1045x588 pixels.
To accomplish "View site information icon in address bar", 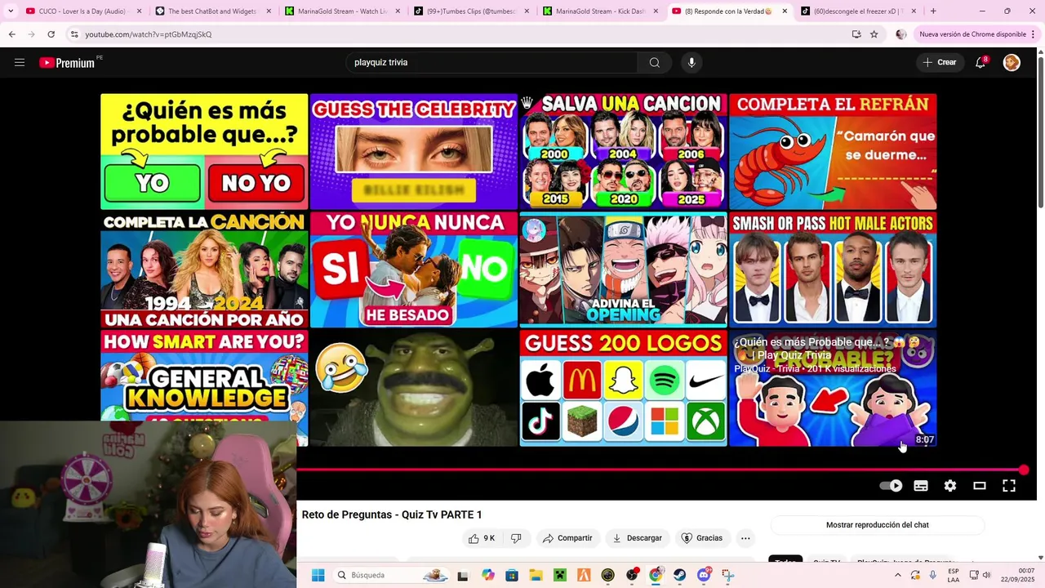I will 74,34.
